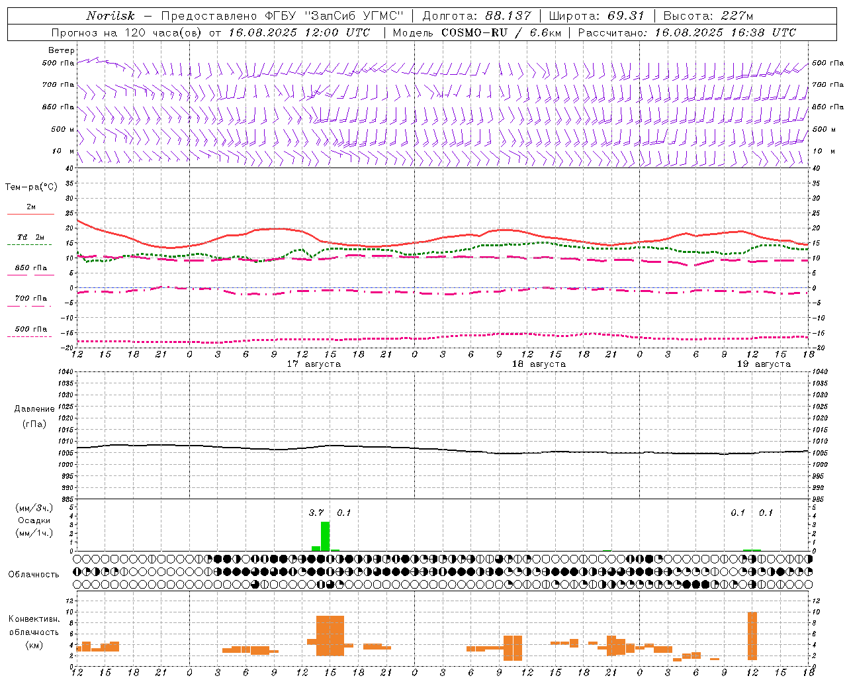Select the 'Прогноз на 120 часа(ов)' forecast text
Screen dimensions: 847x678
click(127, 32)
